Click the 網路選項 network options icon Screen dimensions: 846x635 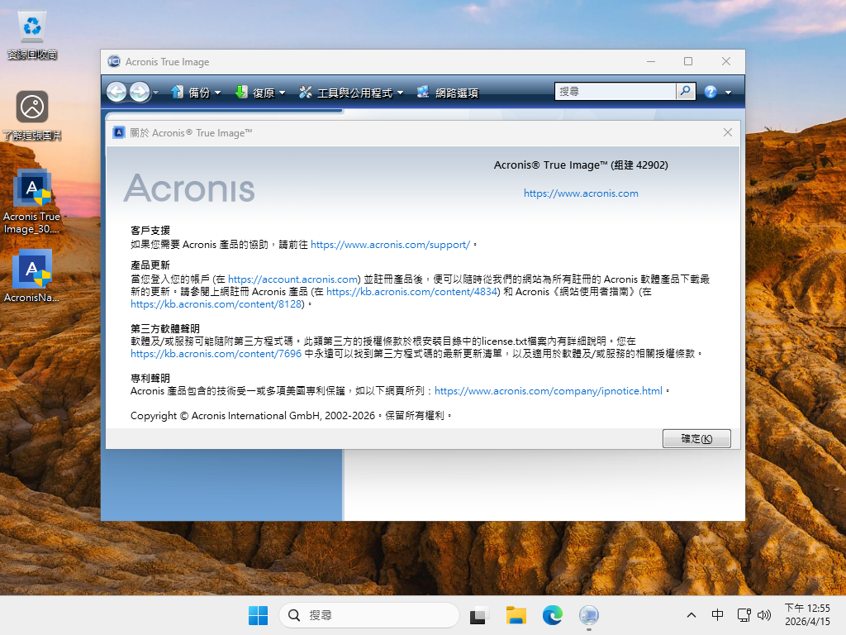(x=423, y=93)
